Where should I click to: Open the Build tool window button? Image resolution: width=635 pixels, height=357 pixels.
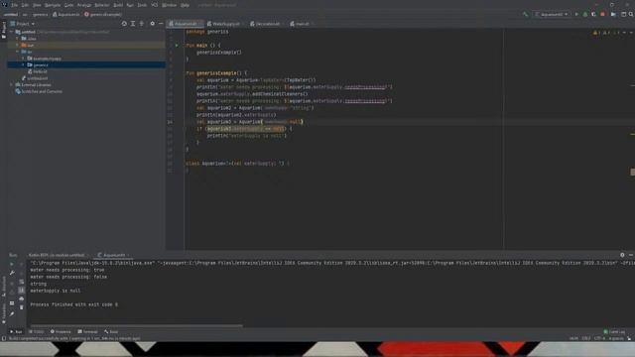(x=111, y=332)
